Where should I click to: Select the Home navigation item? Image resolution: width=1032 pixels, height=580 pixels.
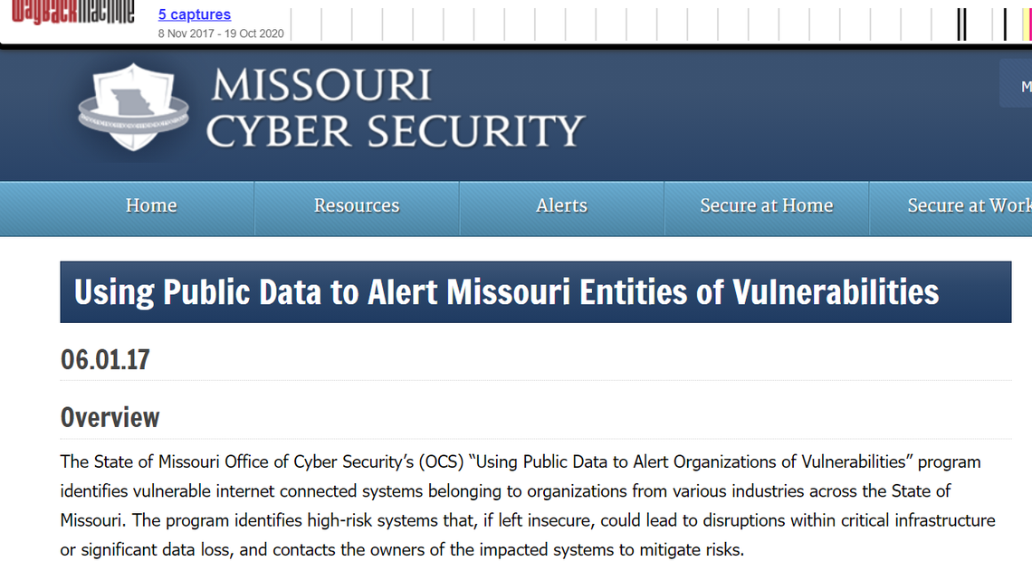pyautogui.click(x=150, y=207)
